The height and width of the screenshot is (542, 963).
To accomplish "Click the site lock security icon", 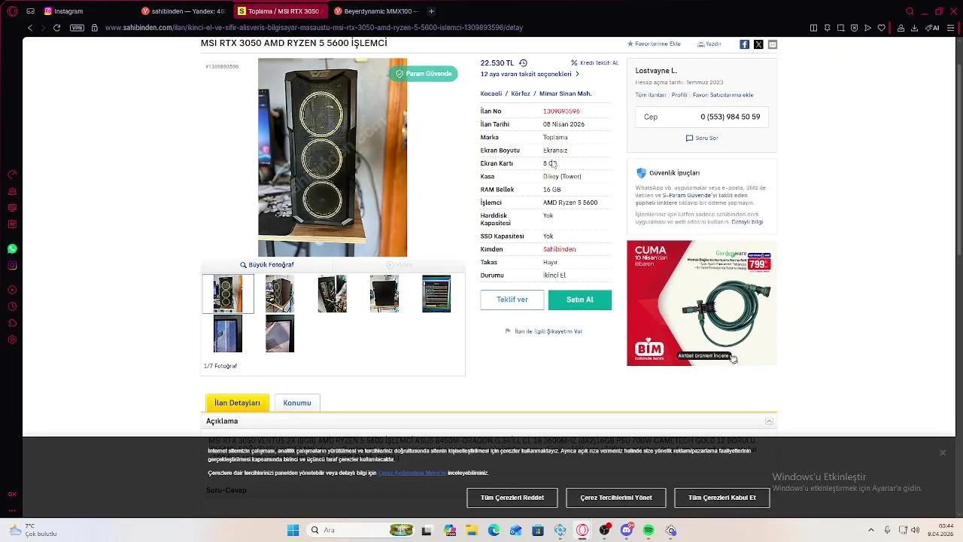I will pos(94,28).
